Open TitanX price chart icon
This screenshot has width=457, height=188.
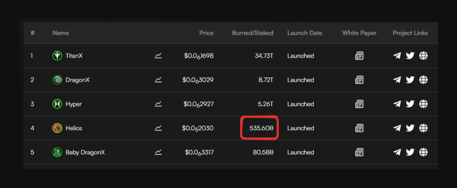point(158,56)
